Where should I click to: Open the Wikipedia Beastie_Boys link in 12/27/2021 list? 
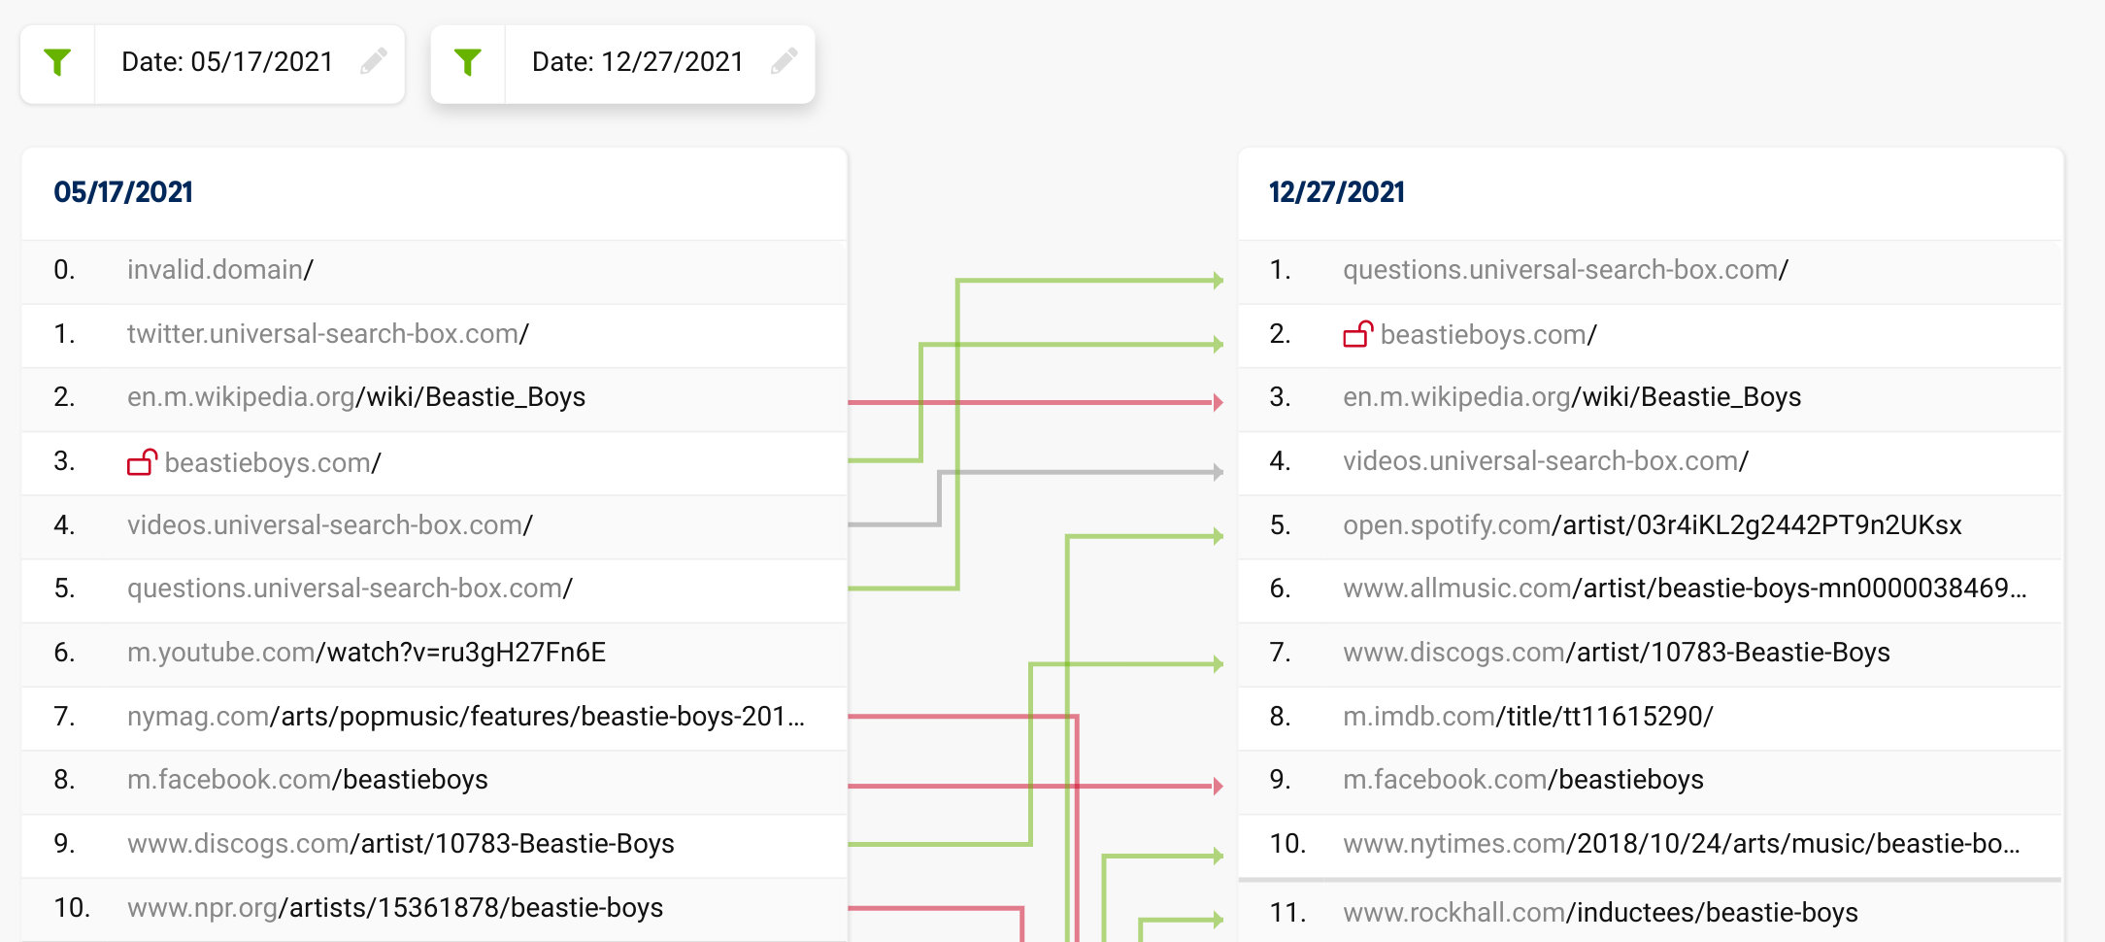coord(1572,397)
